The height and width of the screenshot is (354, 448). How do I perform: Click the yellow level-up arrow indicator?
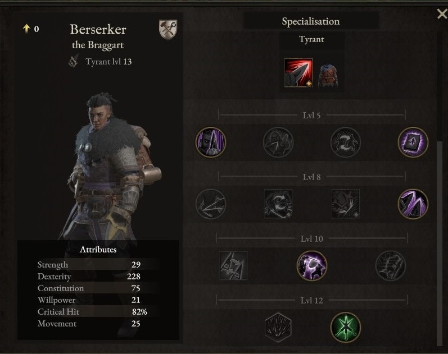click(26, 29)
